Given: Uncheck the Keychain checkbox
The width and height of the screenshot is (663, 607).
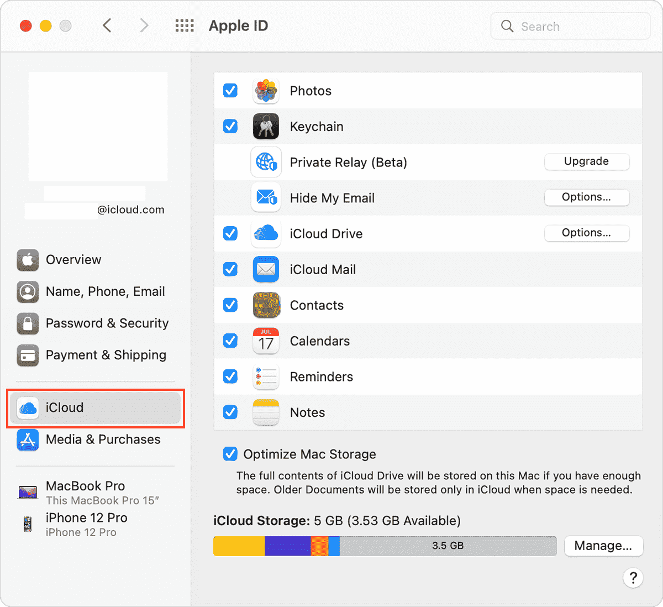Looking at the screenshot, I should [230, 126].
